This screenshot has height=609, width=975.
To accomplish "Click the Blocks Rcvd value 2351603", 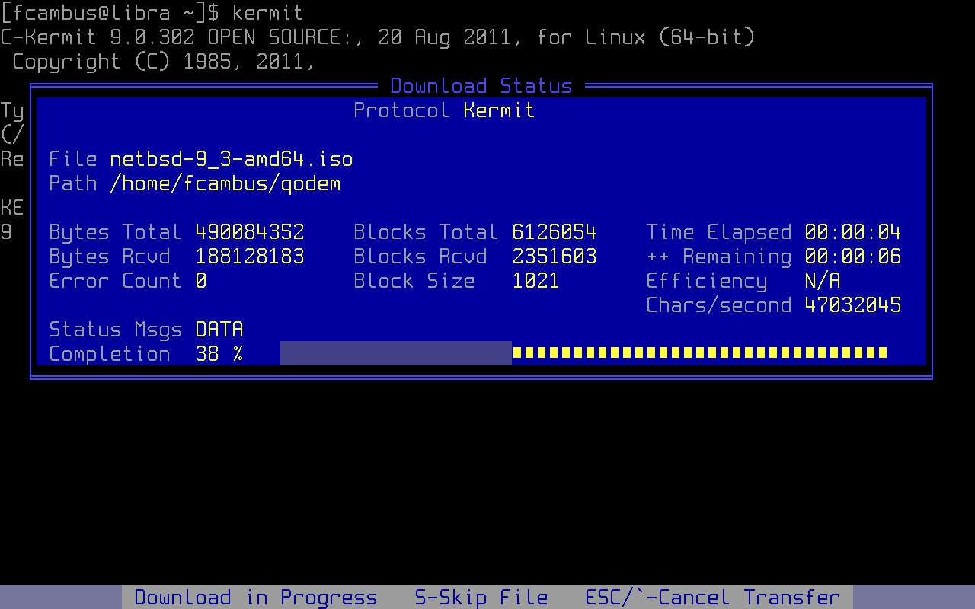I will (555, 257).
